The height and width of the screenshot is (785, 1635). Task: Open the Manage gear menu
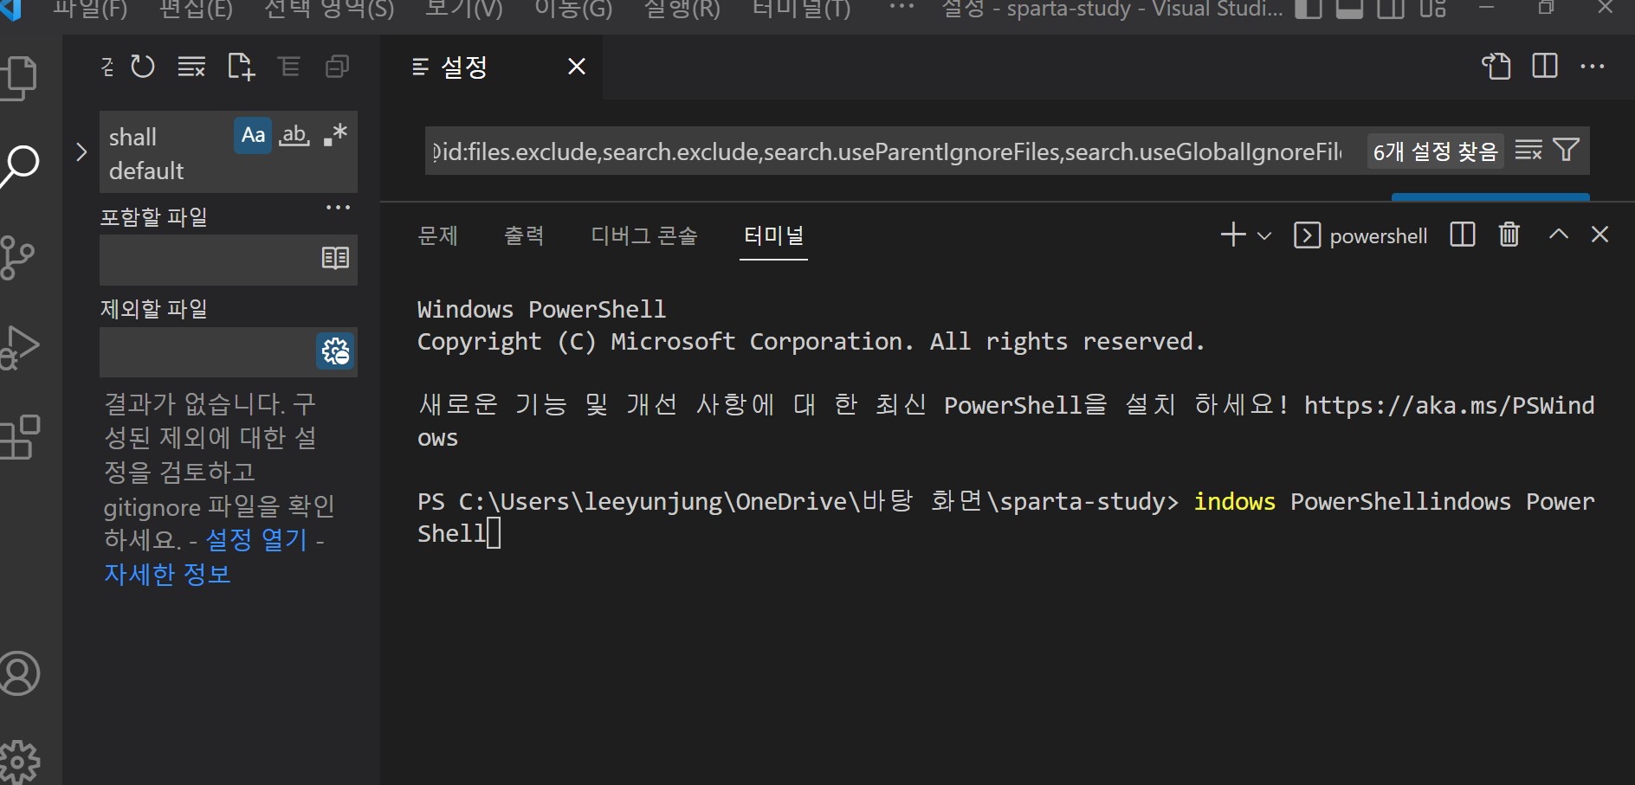(x=19, y=762)
